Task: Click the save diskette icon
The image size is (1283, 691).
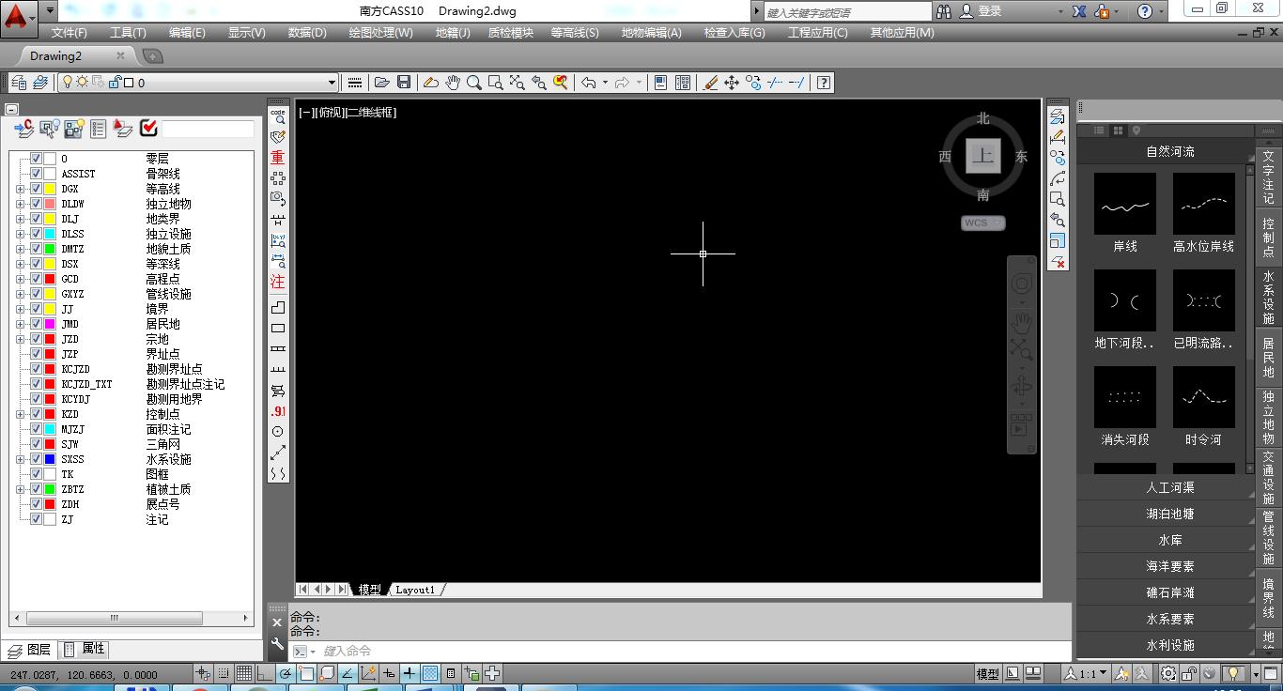Action: point(403,83)
